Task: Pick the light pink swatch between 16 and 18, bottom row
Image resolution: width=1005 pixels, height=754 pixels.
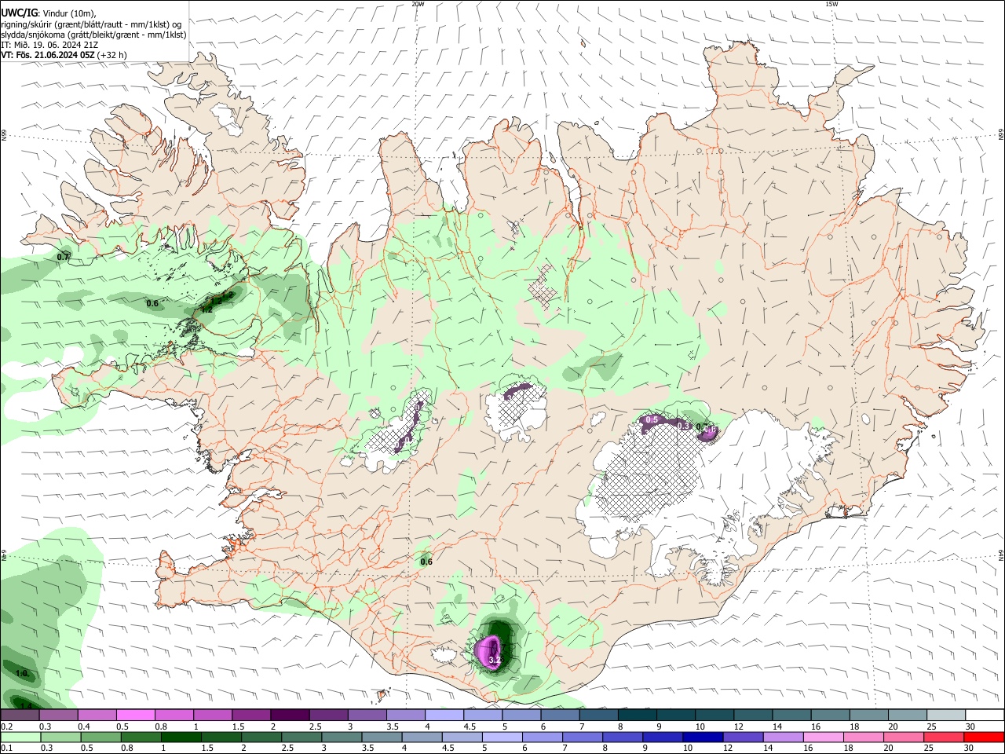Action: pyautogui.click(x=824, y=737)
